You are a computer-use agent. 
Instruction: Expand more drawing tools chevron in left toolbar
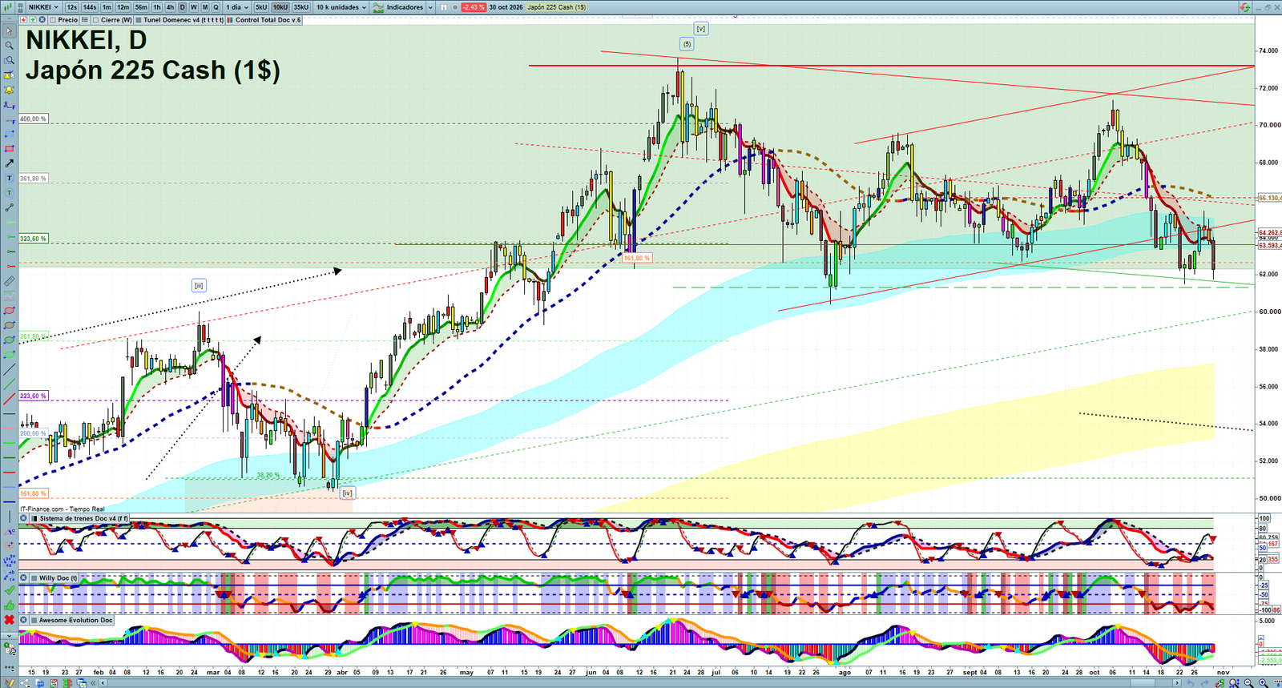tap(9, 634)
